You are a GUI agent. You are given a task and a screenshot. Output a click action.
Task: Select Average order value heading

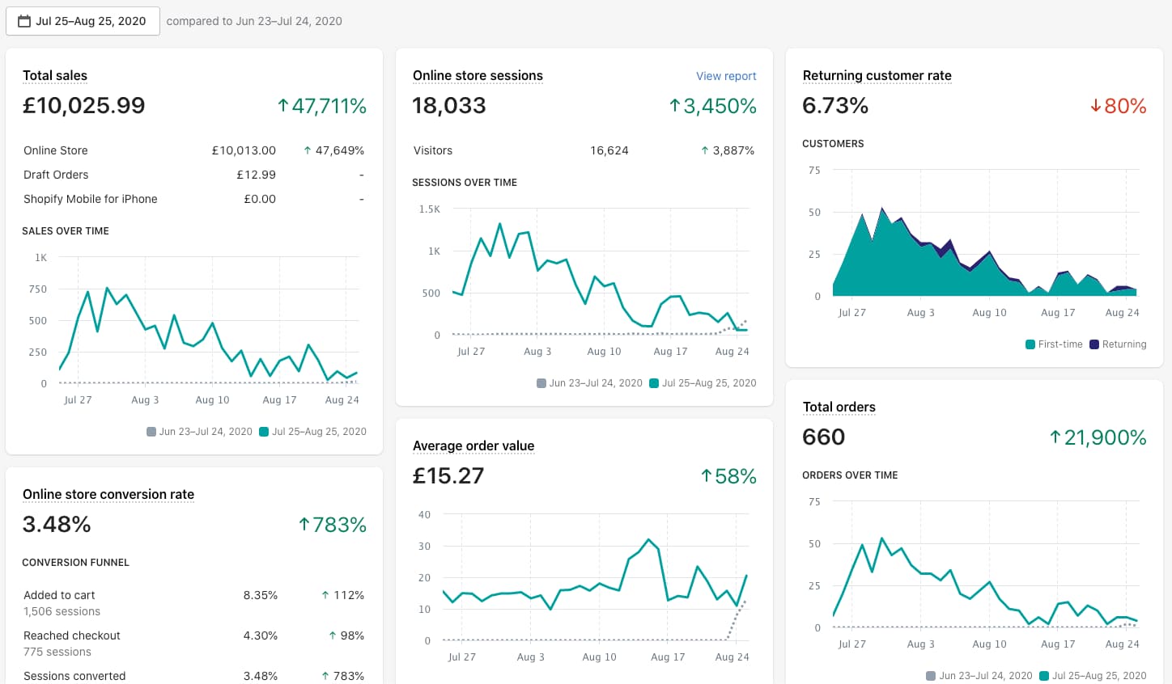[x=473, y=445]
